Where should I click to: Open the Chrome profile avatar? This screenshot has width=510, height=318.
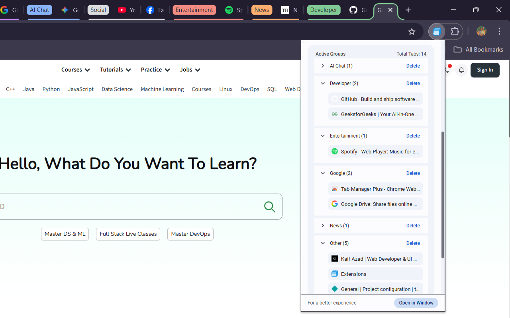click(x=481, y=31)
